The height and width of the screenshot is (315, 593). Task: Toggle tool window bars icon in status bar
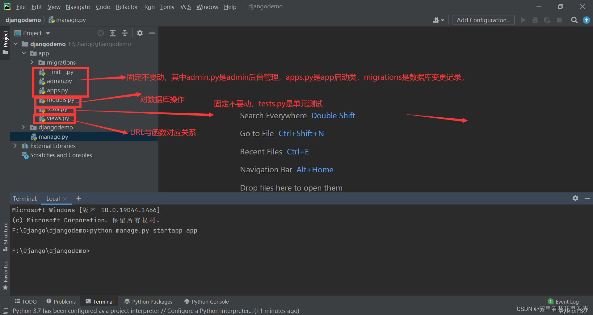coord(6,311)
